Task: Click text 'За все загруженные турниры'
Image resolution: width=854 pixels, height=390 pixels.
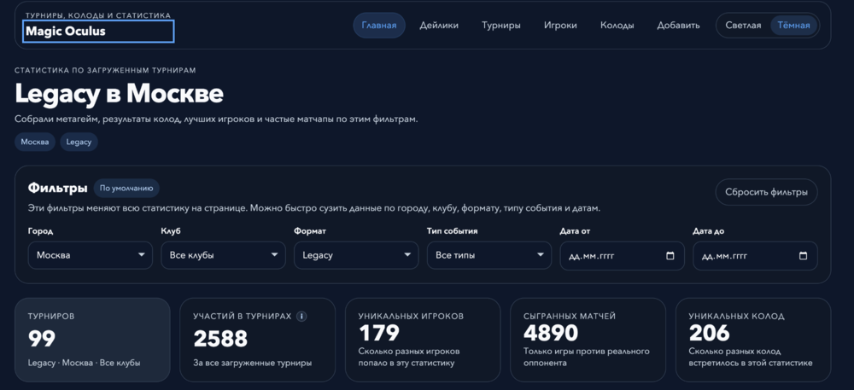Action: pyautogui.click(x=253, y=363)
